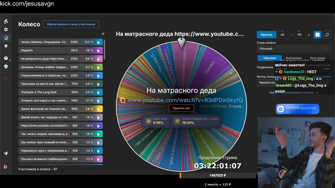The image size is (335, 188).
Task: Click the red logout icon
Action: tap(6, 79)
